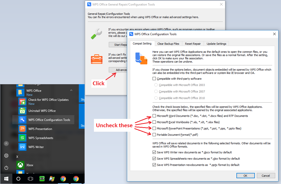Select Compatible with Microsoft Office 2010

pyautogui.click(x=156, y=98)
